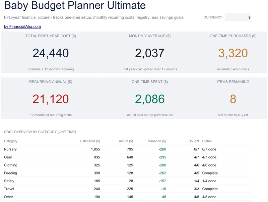The height and width of the screenshot is (202, 268).
Task: Click the MONTHLY AVERAGE ($) heading
Action: tap(150, 36)
